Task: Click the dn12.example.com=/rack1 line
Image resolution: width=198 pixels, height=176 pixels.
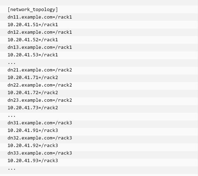Action: click(x=40, y=32)
